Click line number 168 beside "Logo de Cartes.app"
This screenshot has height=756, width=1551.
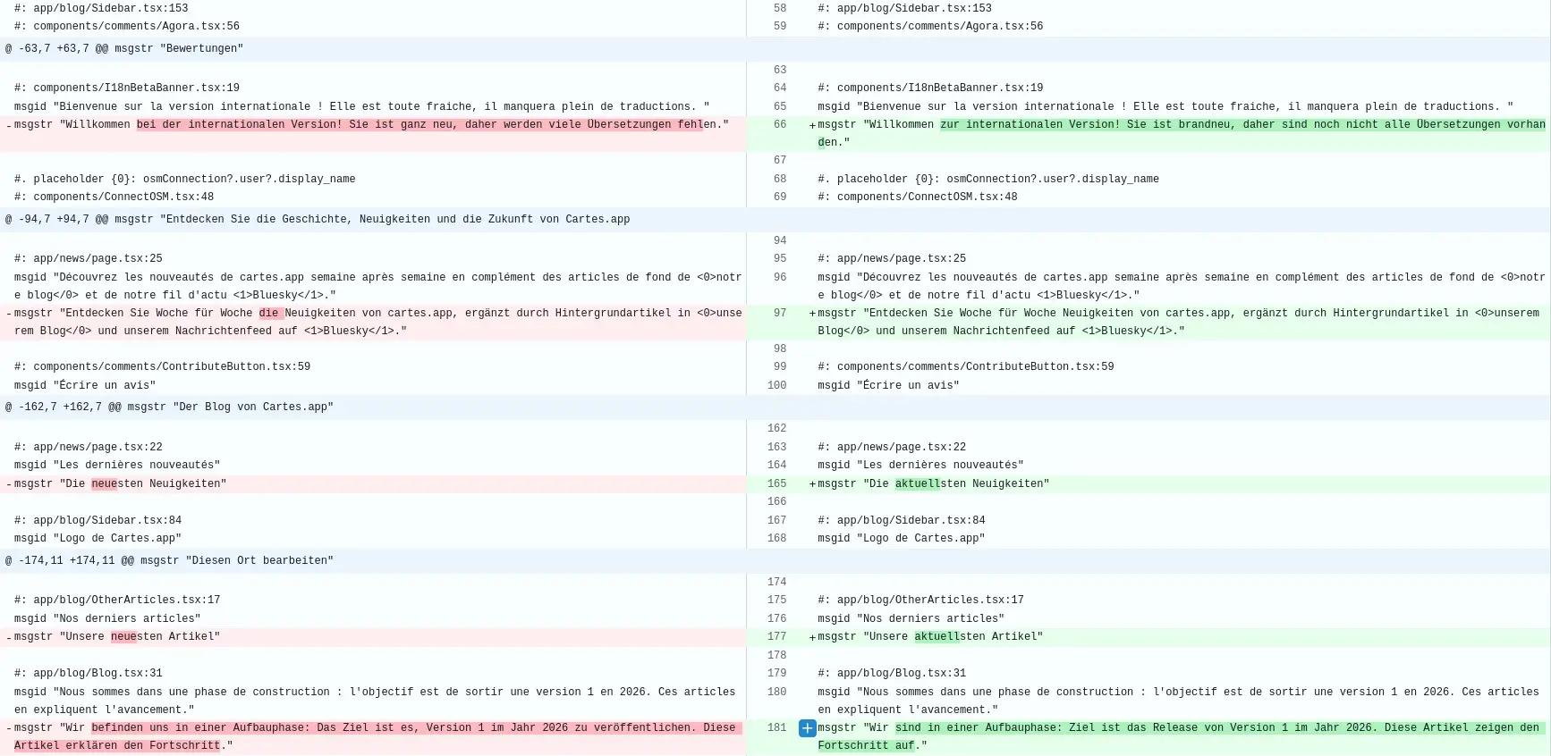776,539
